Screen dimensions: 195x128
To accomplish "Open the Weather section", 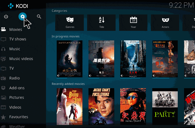I will (17, 126).
